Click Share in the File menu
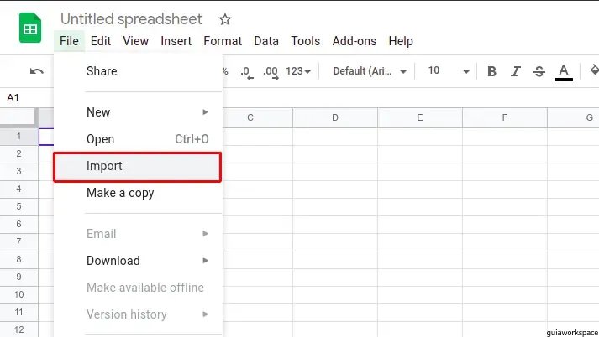599x337 pixels. (x=102, y=71)
